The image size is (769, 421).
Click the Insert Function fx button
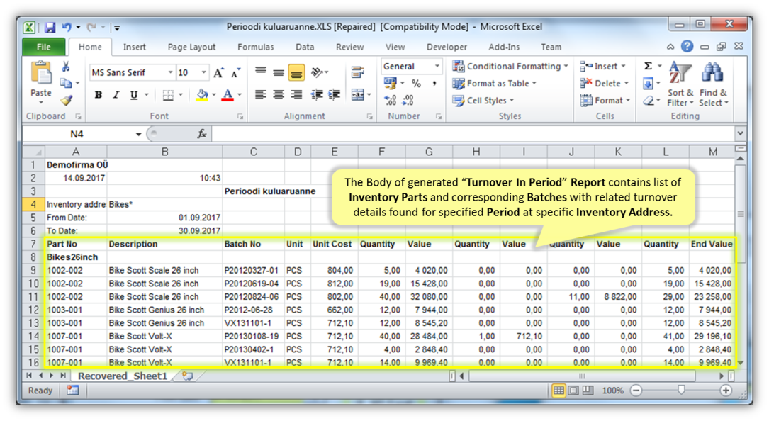(x=201, y=134)
